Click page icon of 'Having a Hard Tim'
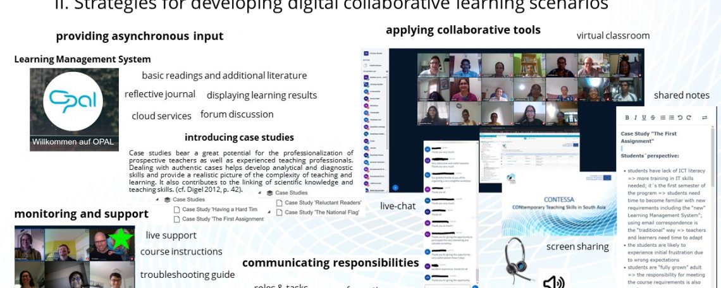 tap(176, 210)
